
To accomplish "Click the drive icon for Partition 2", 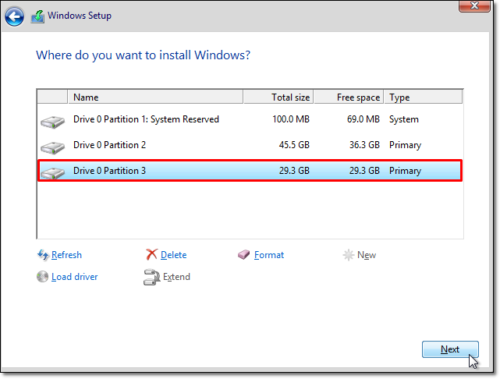I will [x=52, y=147].
